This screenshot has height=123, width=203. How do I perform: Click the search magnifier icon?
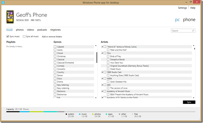coord(193,31)
